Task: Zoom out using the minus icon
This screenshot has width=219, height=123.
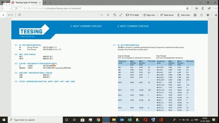Action: tap(102, 15)
